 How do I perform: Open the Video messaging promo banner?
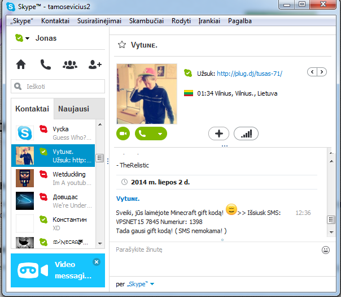point(58,270)
